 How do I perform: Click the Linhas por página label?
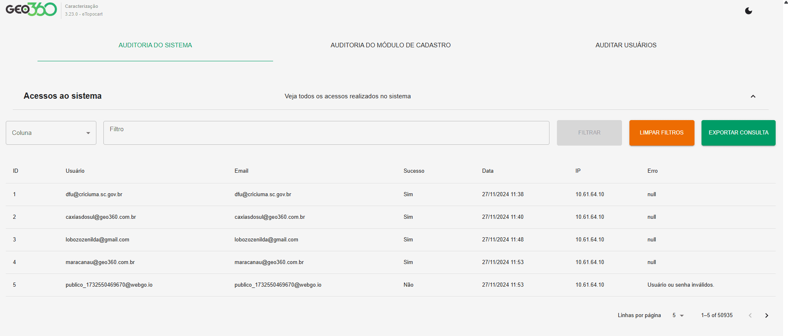(639, 315)
